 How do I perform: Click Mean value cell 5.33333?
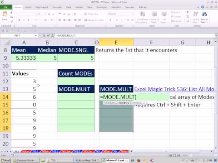coord(24,58)
